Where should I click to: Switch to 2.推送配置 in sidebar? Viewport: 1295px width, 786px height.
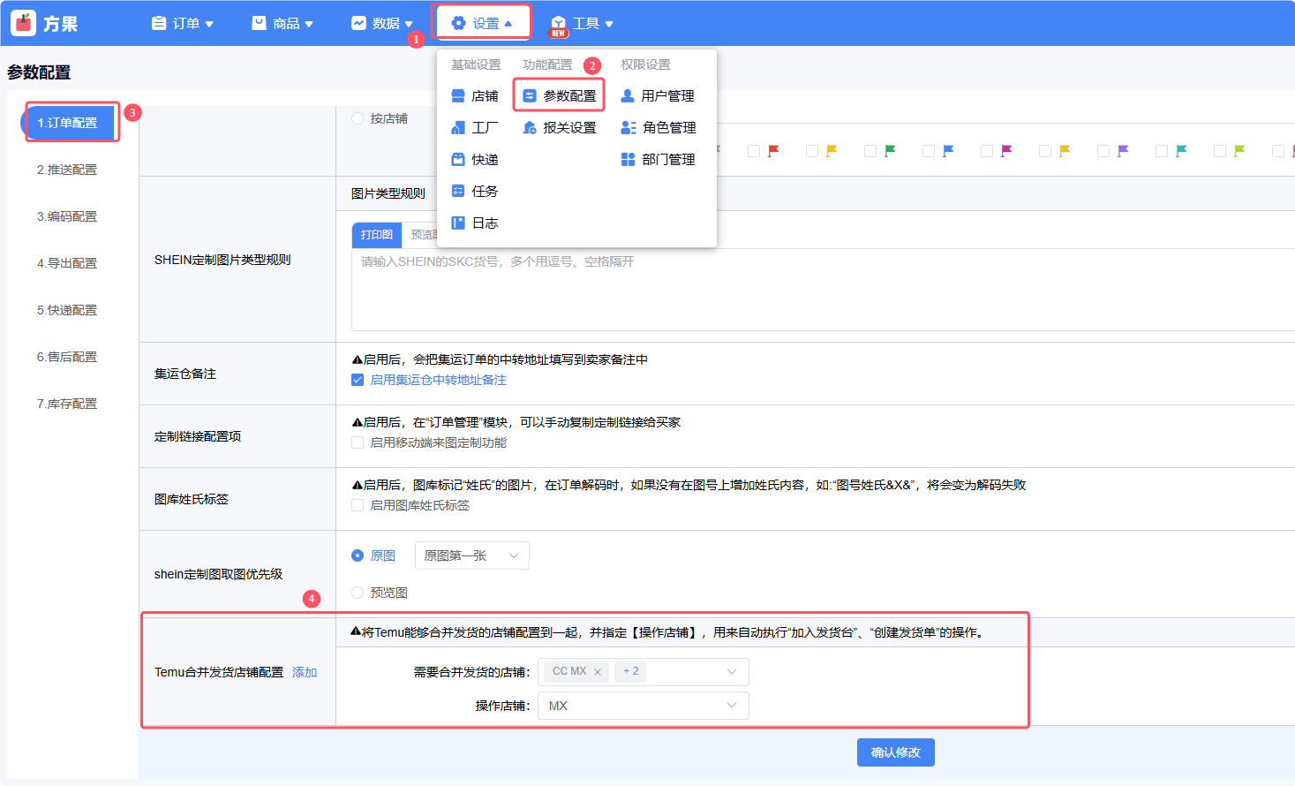tap(67, 170)
